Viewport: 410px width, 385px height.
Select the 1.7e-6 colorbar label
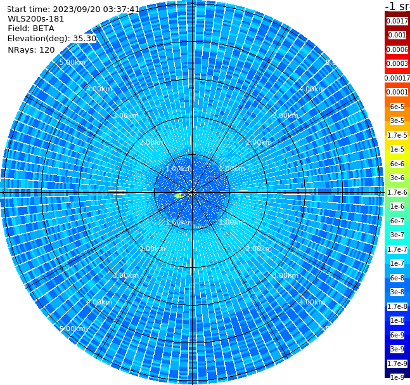(397, 192)
